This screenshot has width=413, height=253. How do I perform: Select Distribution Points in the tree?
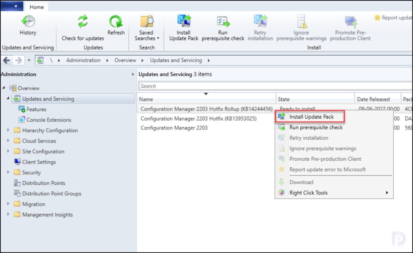44,183
